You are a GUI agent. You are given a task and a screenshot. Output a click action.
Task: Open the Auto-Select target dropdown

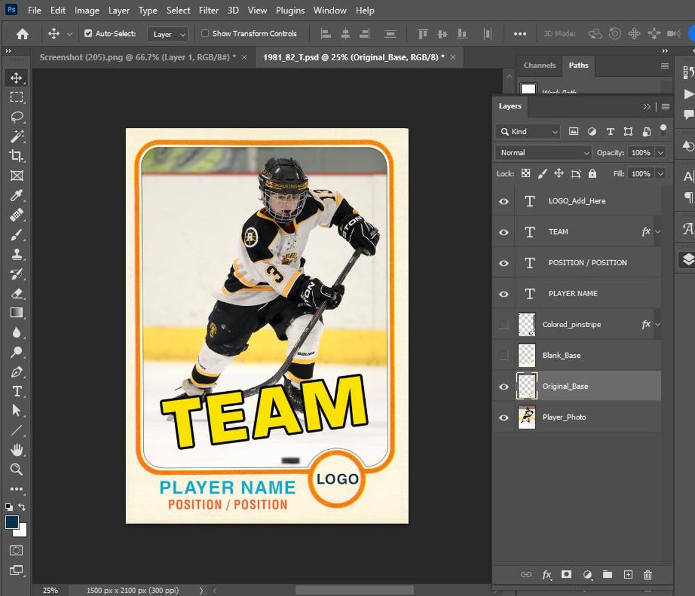pos(168,34)
